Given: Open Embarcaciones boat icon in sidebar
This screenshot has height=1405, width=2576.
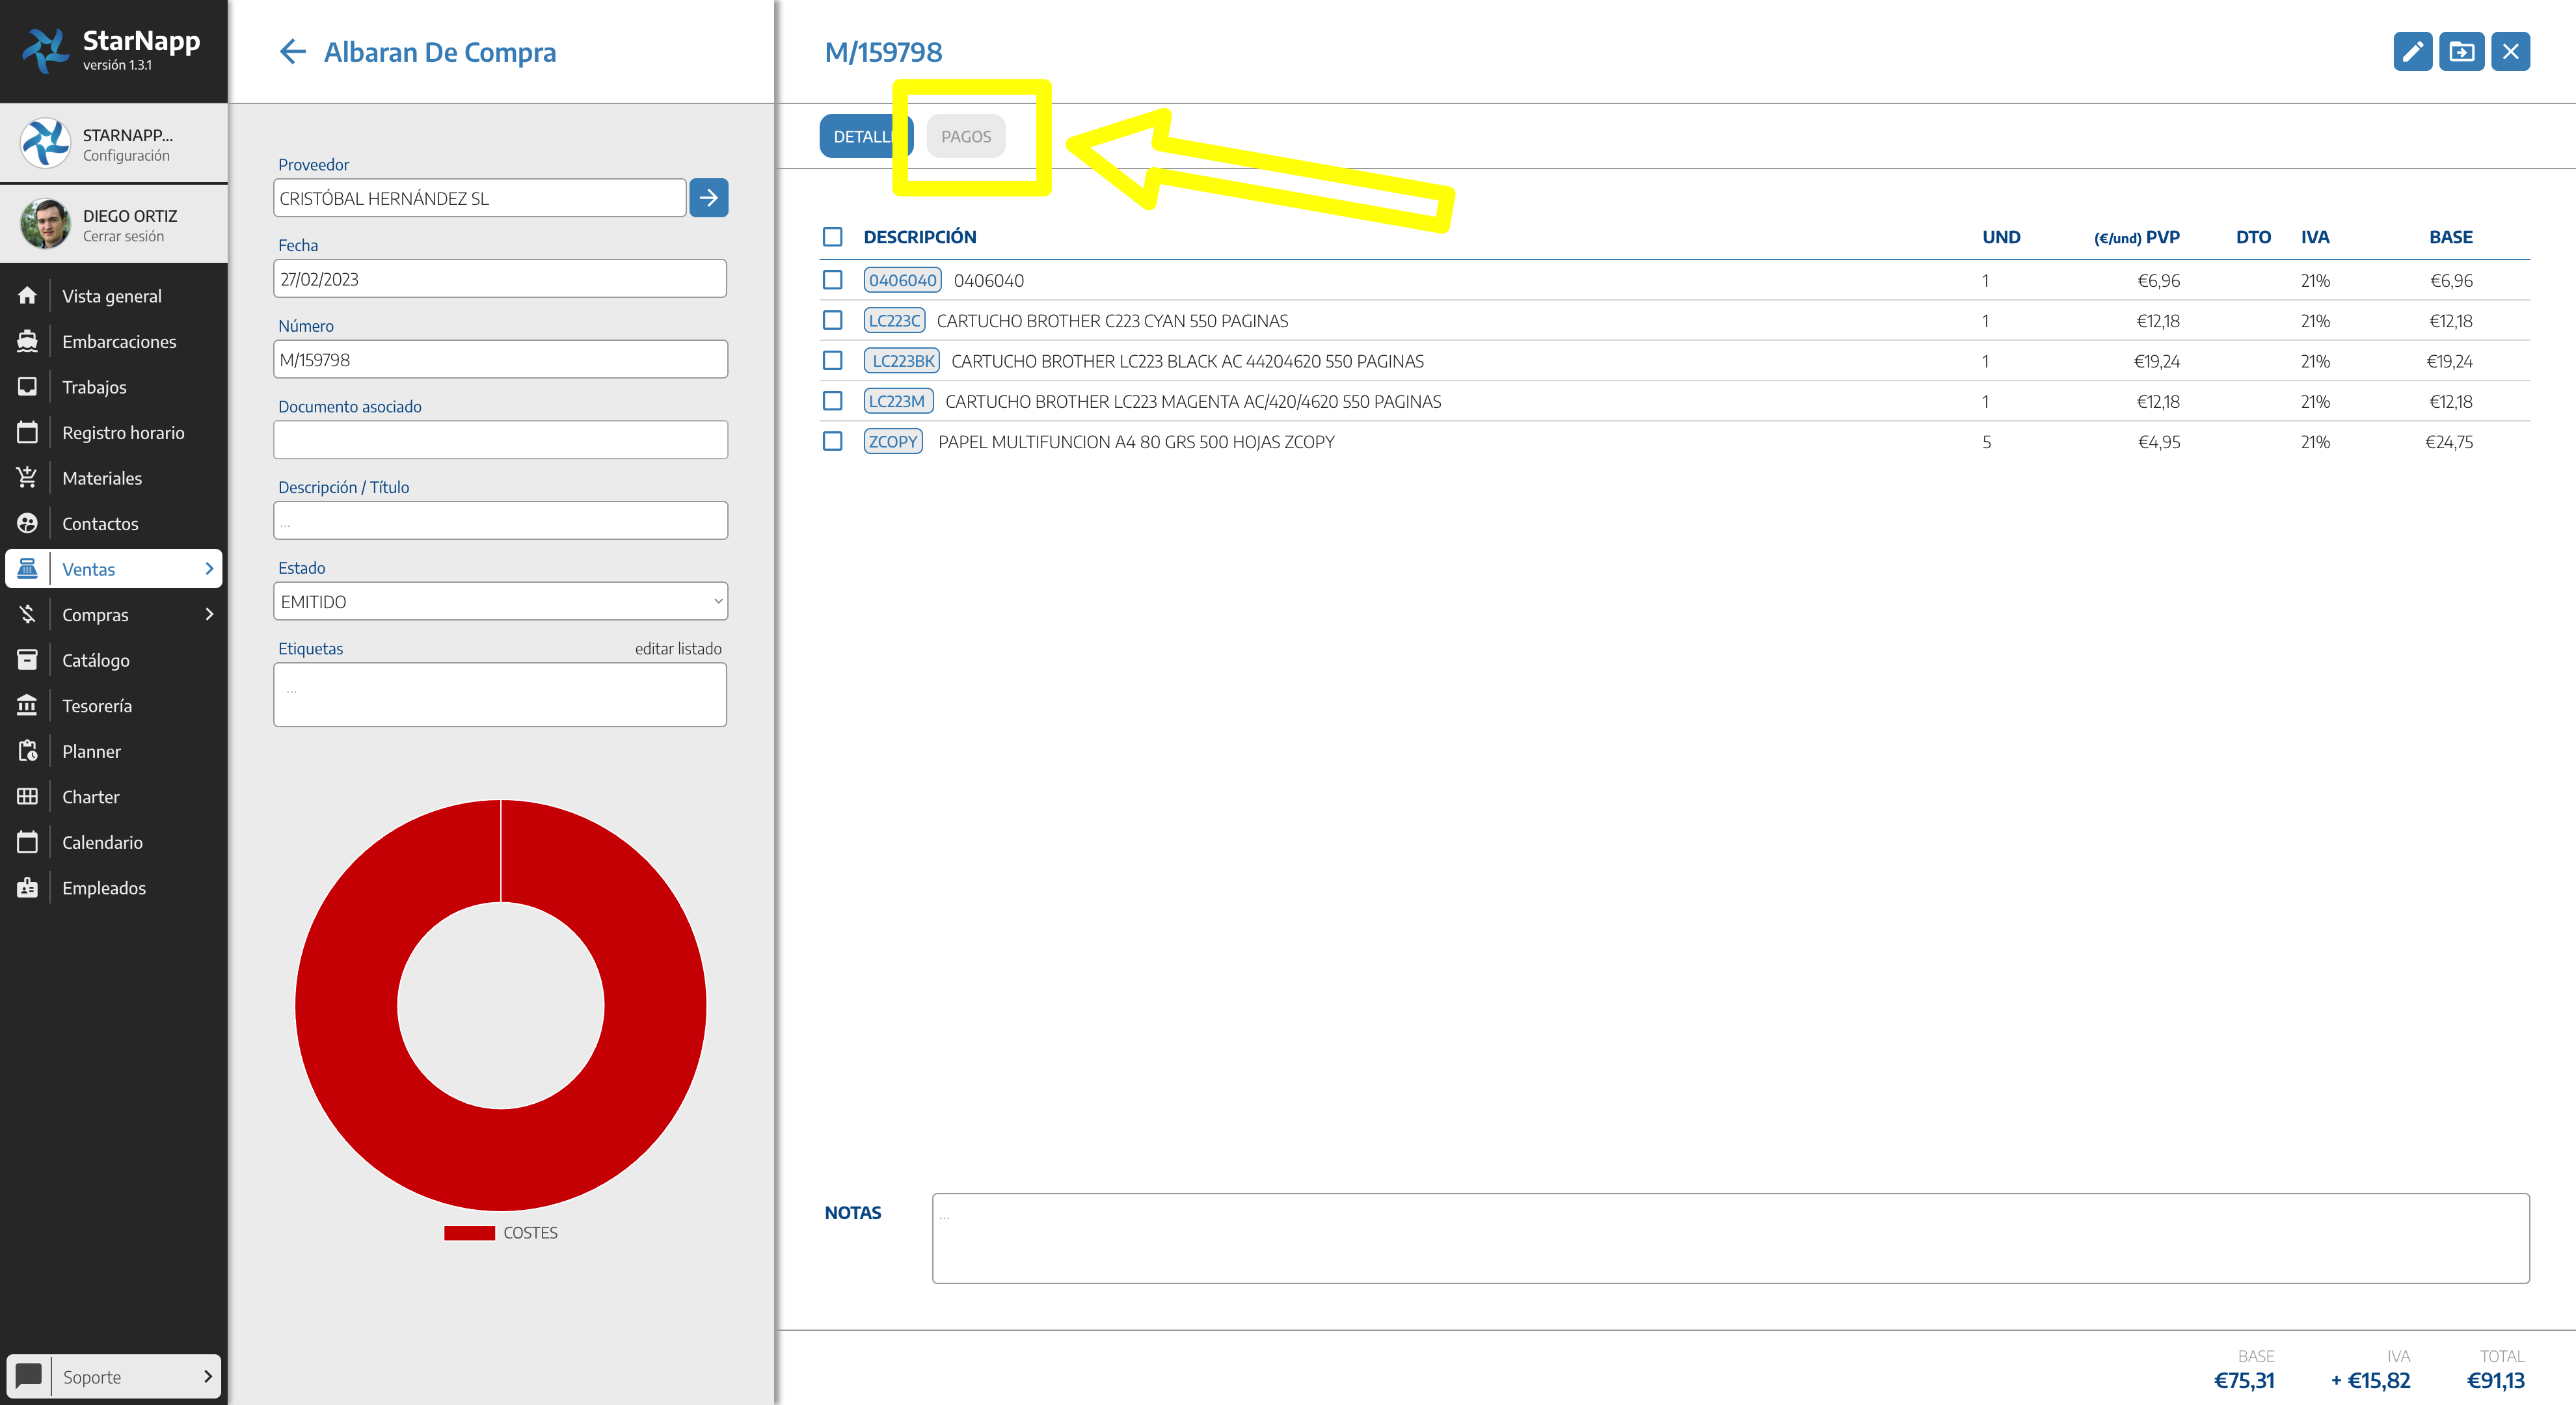Looking at the screenshot, I should (28, 342).
